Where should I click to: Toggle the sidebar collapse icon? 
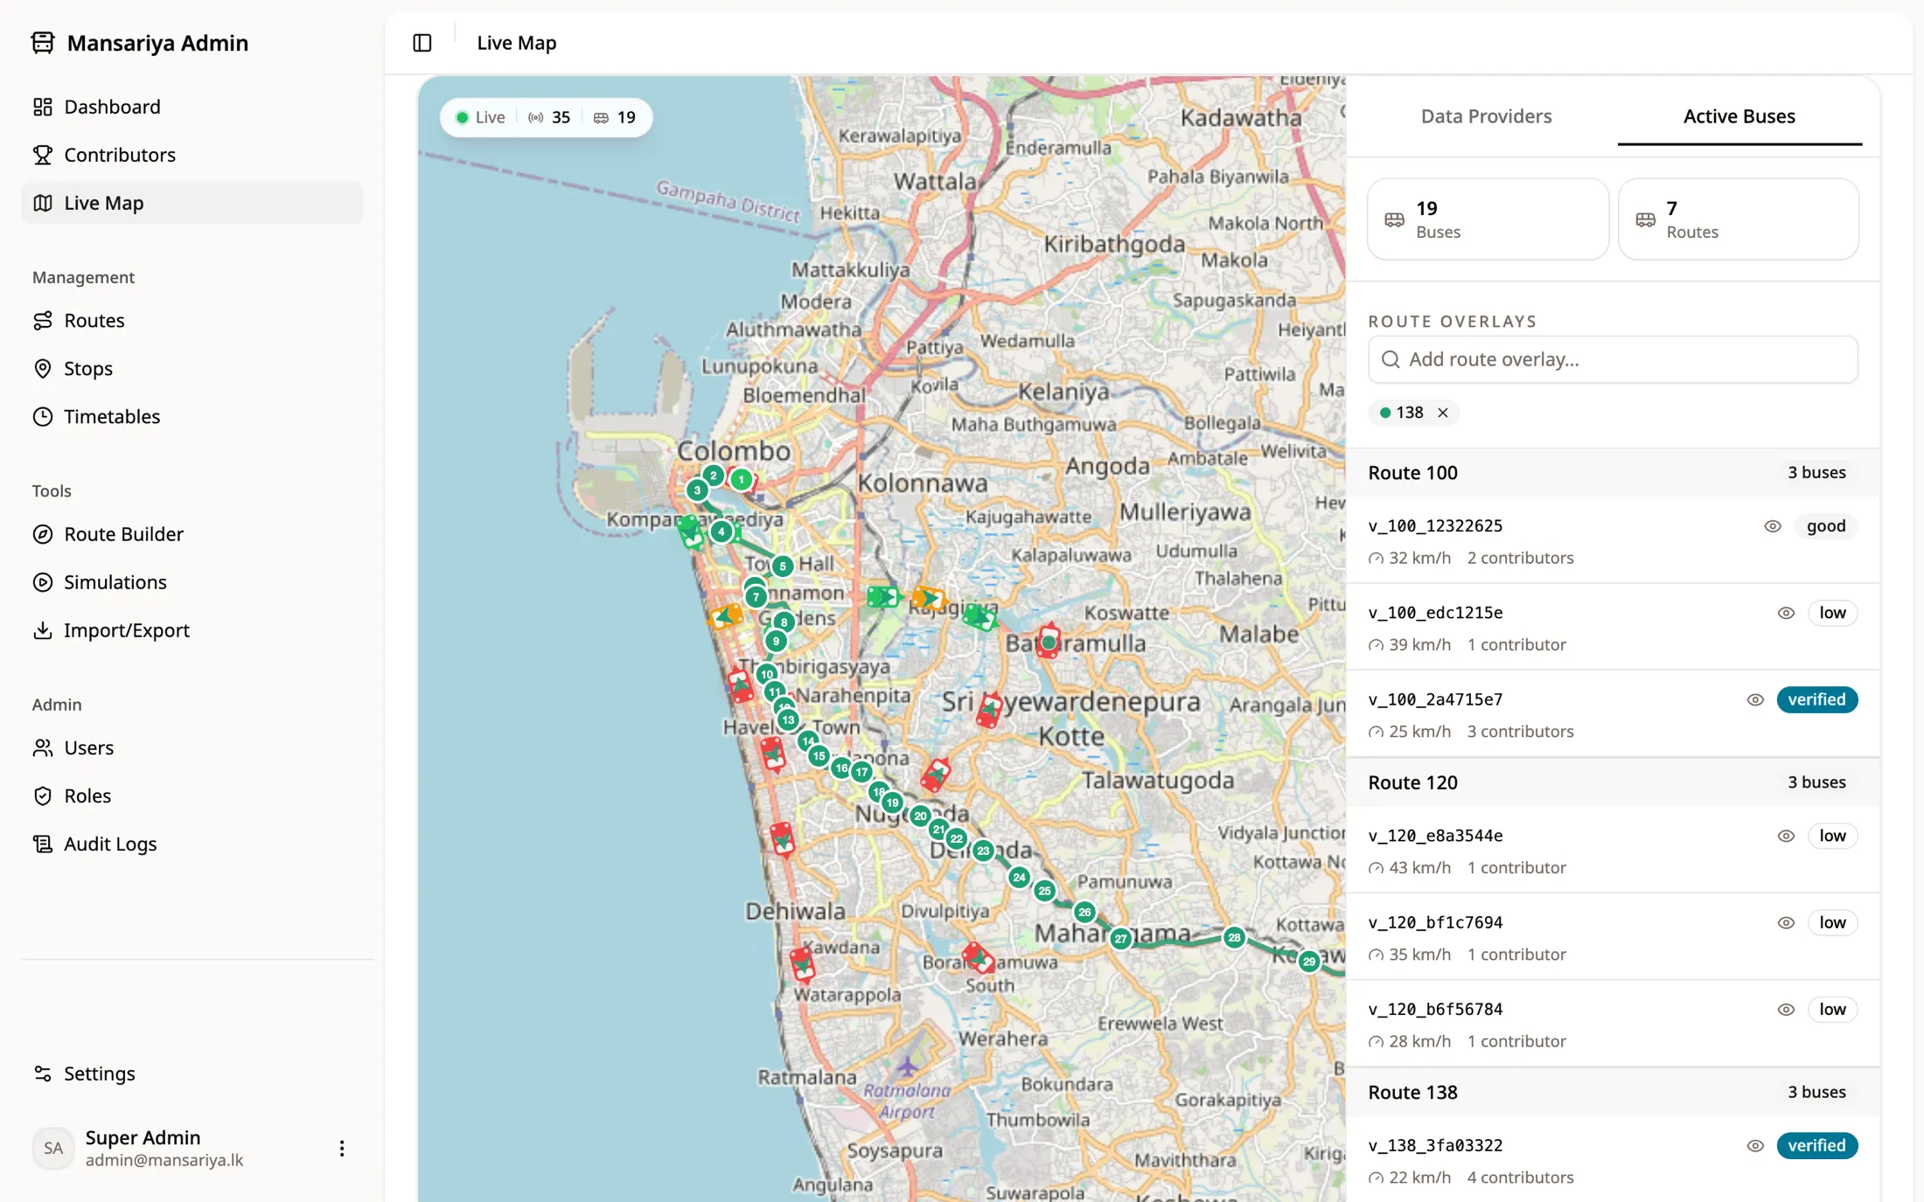click(422, 43)
